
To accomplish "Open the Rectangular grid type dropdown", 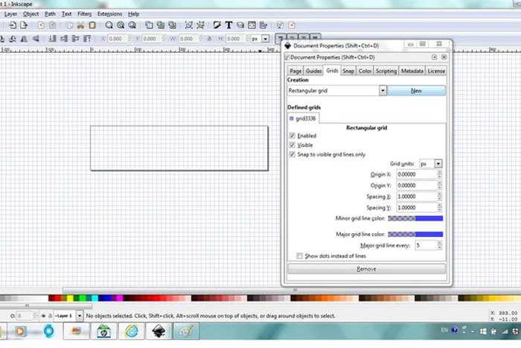I will pyautogui.click(x=383, y=89).
